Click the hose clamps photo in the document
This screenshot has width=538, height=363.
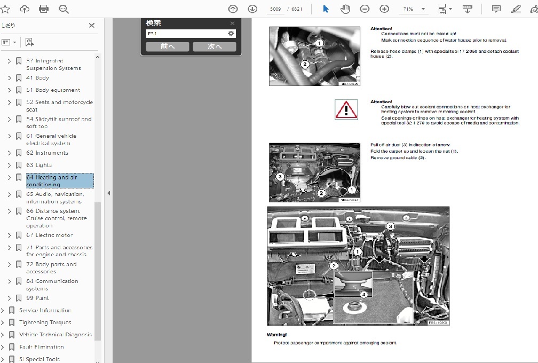click(315, 56)
